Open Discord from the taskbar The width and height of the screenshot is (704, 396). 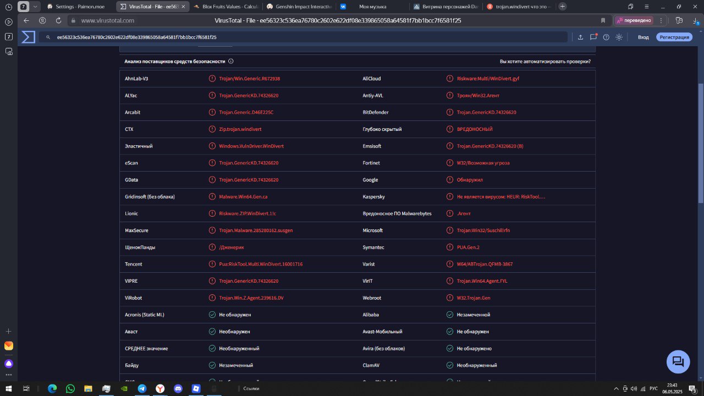(x=178, y=388)
